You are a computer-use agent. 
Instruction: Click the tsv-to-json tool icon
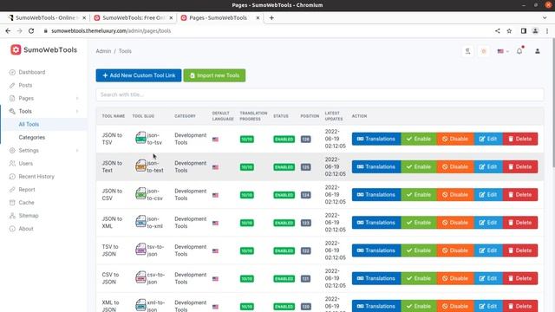pos(140,250)
